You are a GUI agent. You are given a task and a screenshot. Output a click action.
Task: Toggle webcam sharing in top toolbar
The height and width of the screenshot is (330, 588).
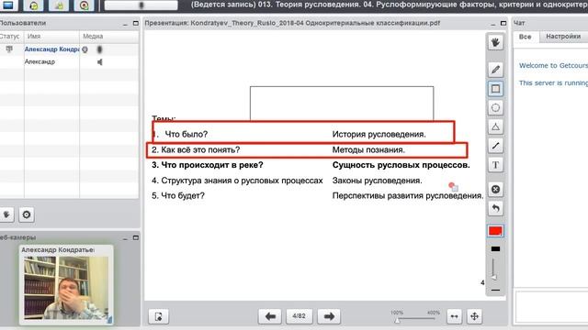tap(59, 5)
